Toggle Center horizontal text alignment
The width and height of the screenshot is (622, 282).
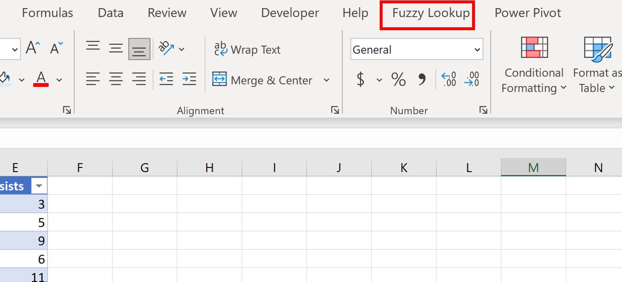116,79
